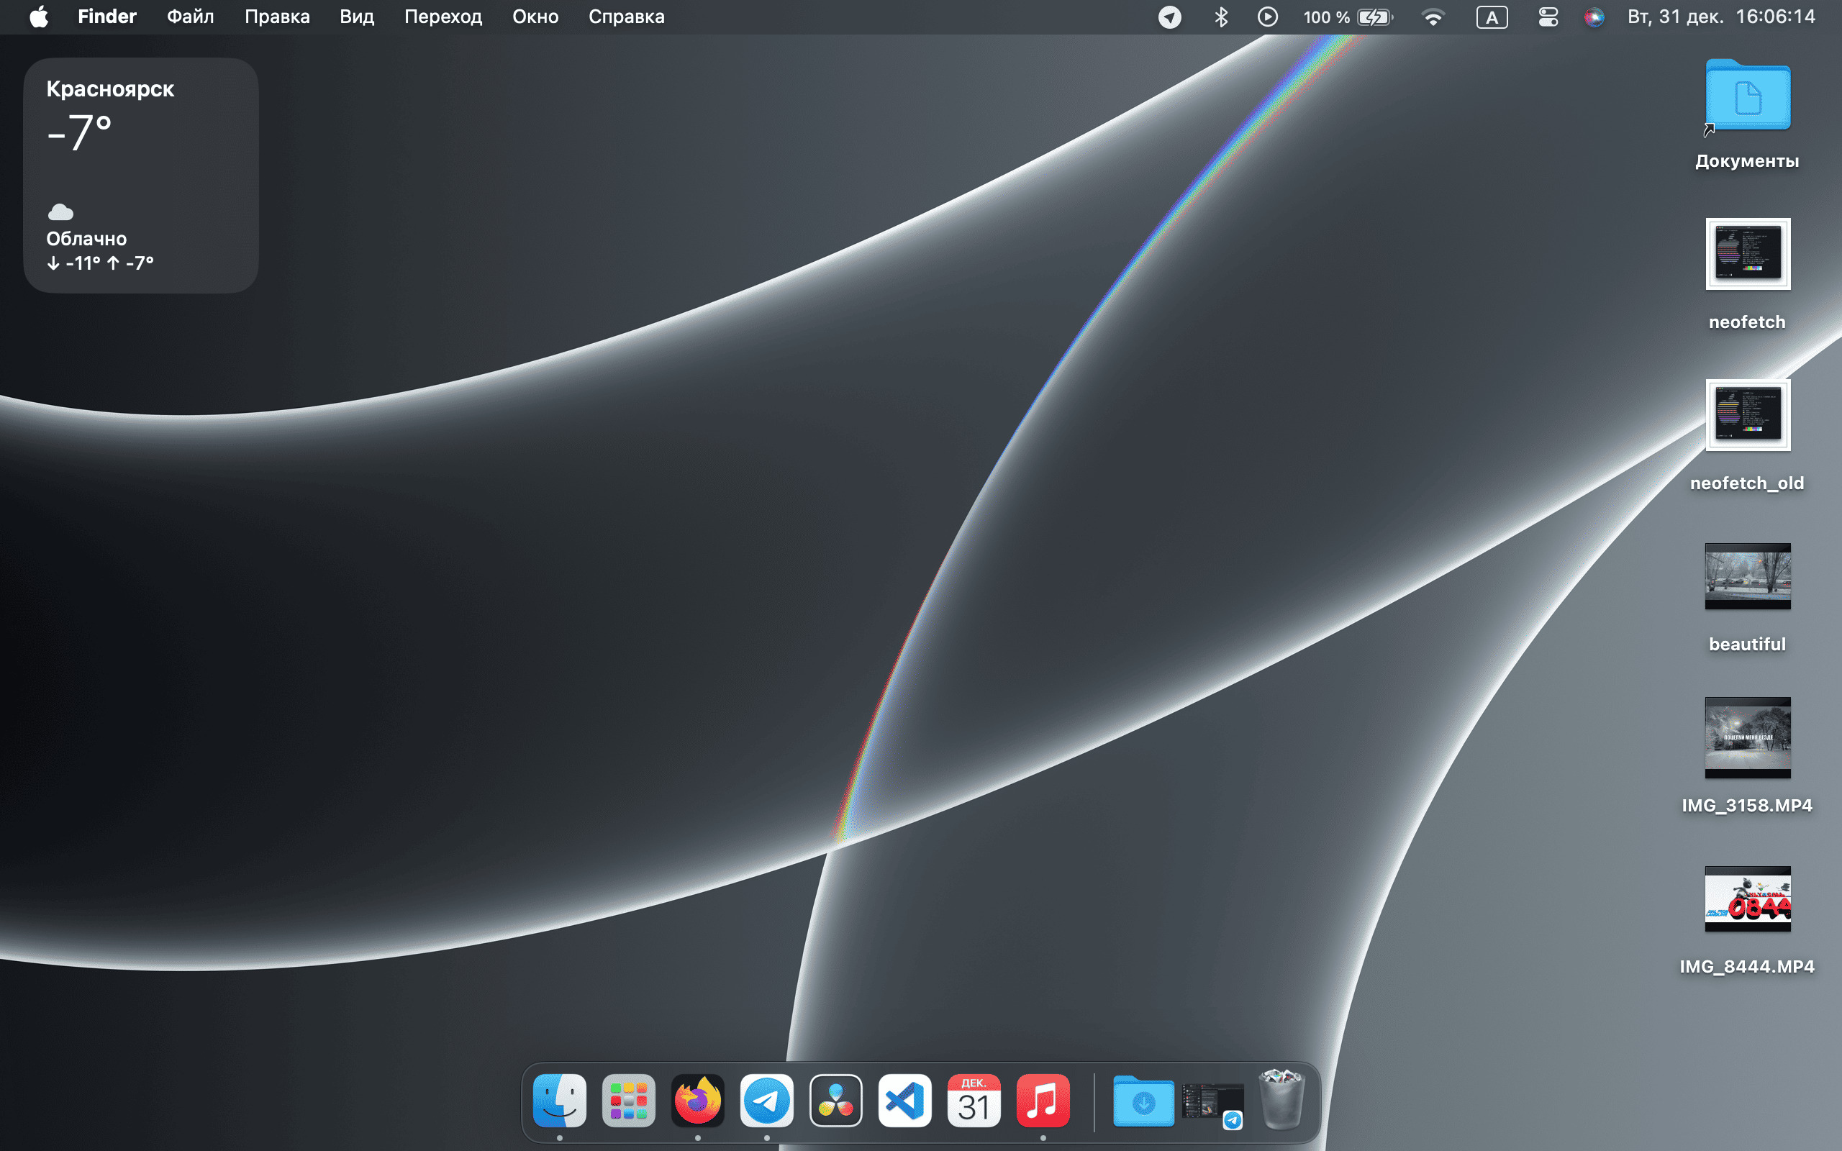Toggle Bluetooth from the menu bar icon

click(x=1221, y=17)
